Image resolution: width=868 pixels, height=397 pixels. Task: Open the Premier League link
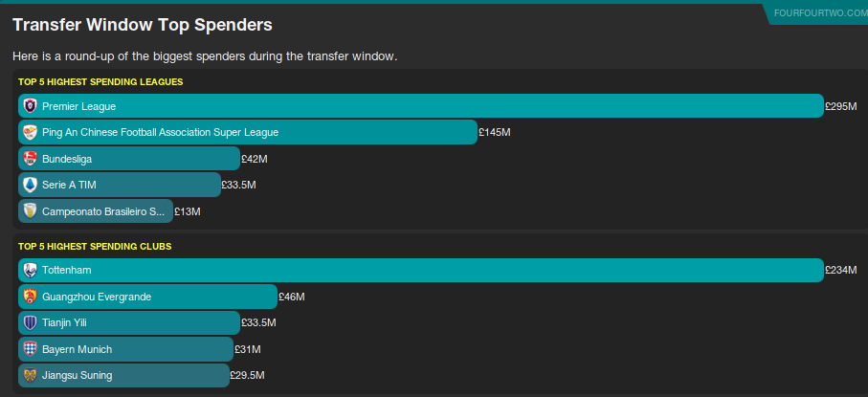78,106
